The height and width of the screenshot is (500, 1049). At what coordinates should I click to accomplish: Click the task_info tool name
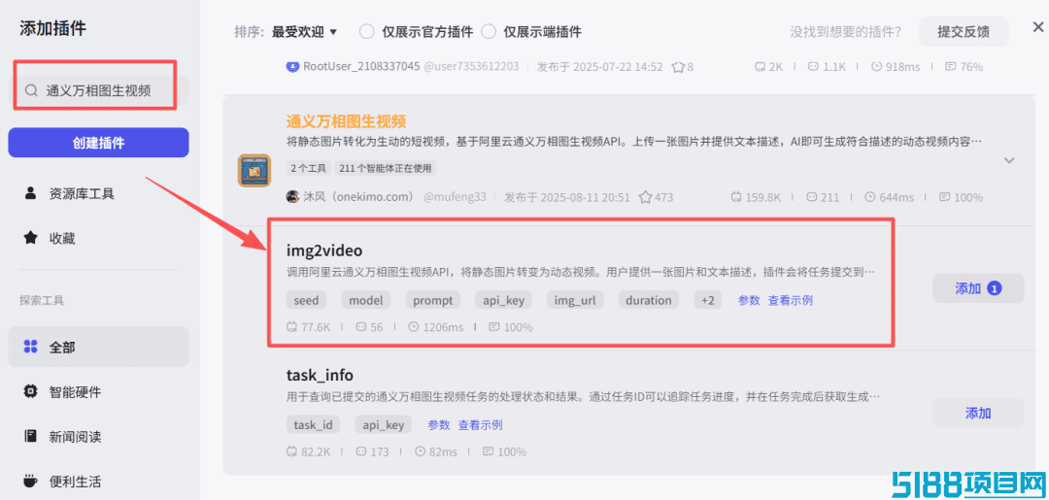320,375
